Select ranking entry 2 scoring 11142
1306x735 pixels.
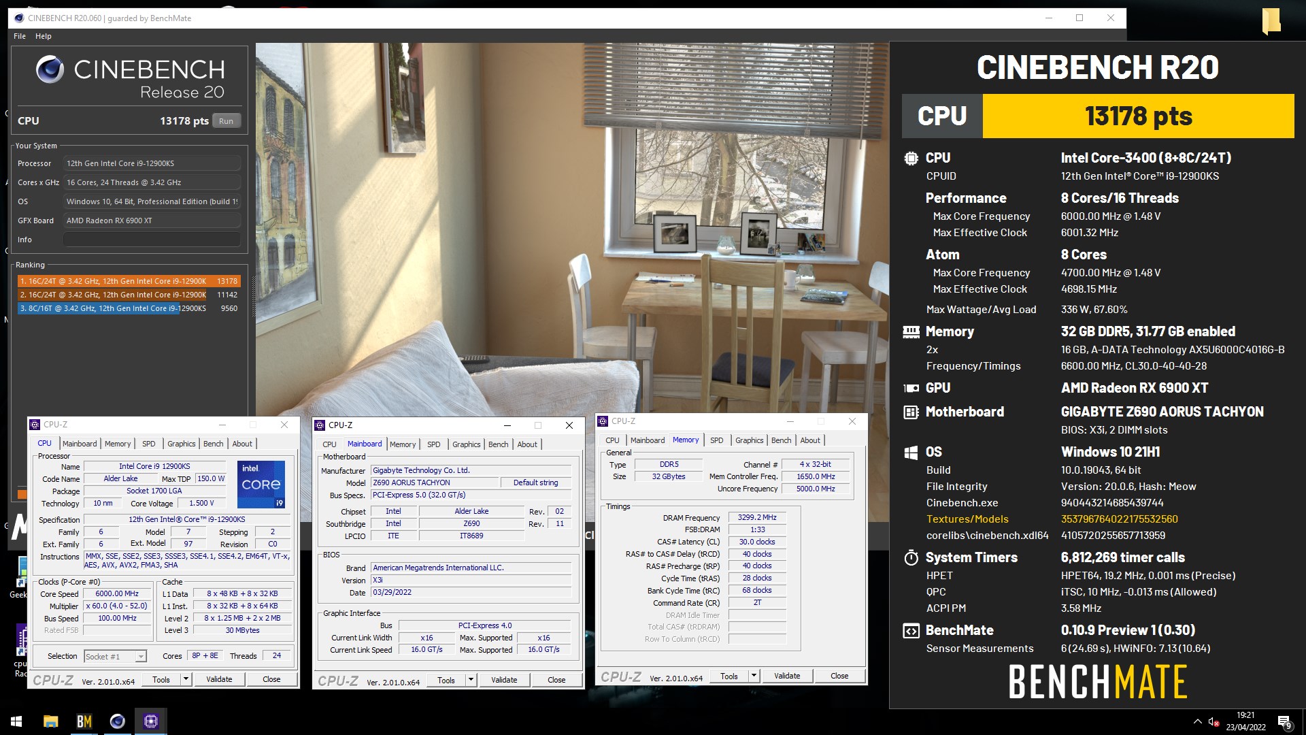click(129, 295)
